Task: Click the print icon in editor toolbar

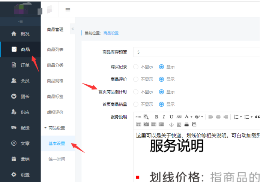Action: point(186,124)
